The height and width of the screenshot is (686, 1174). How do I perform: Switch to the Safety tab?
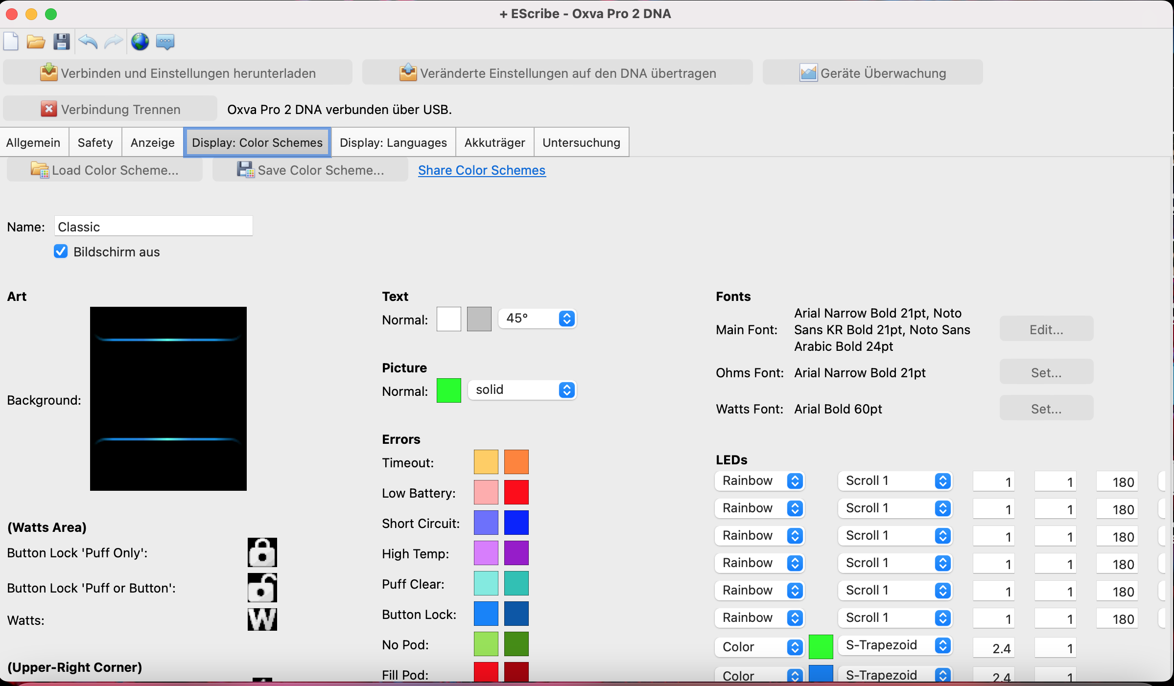pos(95,142)
